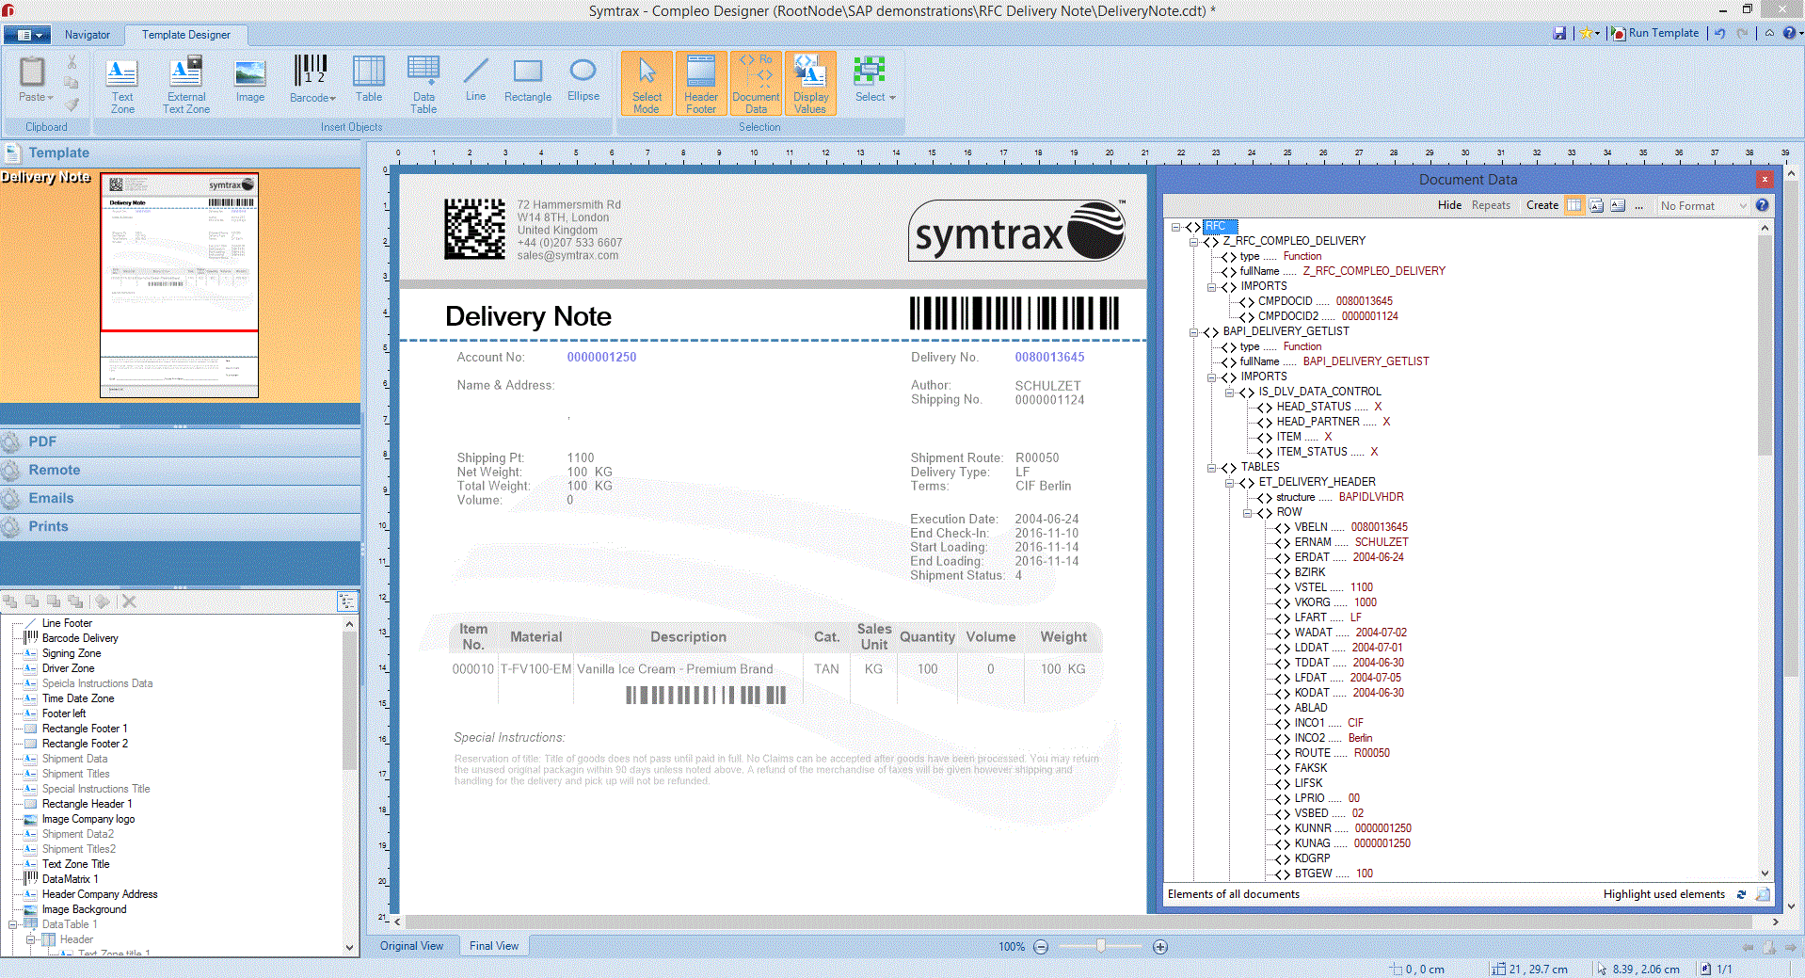Open the blue Help icon in title bar

1789,33
